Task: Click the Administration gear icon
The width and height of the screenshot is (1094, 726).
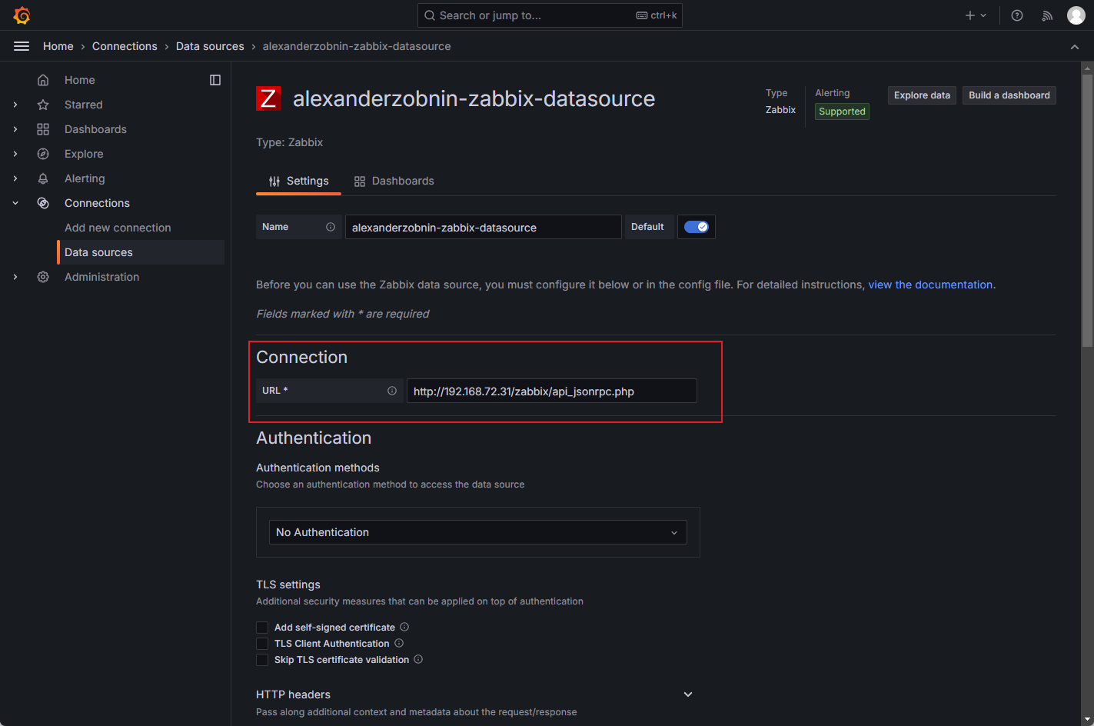Action: pyautogui.click(x=43, y=277)
